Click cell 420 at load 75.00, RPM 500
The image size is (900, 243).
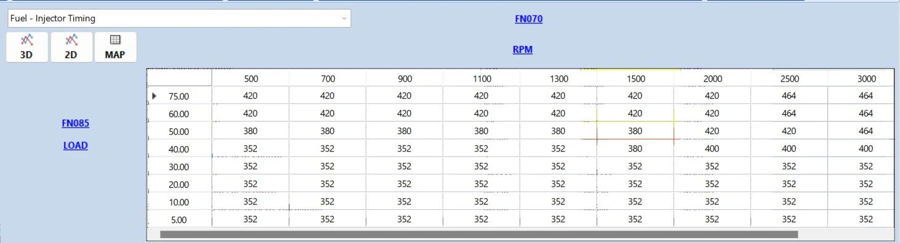251,96
